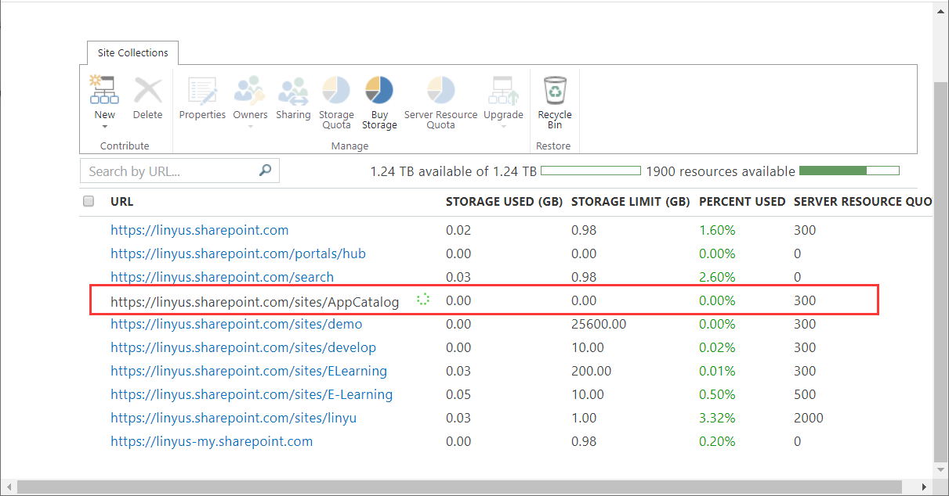Viewport: 949px width, 496px height.
Task: Click the 1.00 storage limit value
Action: coord(584,418)
